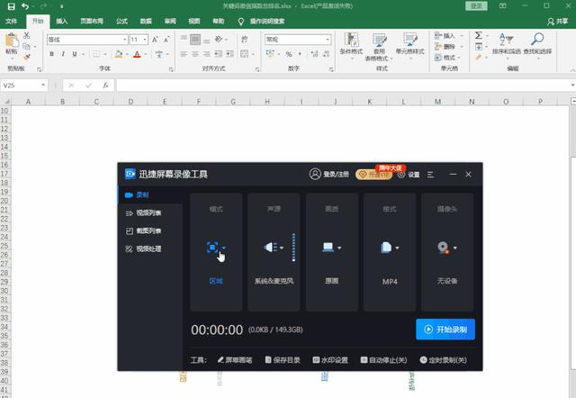Screen dimensions: 576x398
Task: Expand the picture quality dropdown arrow
Action: click(339, 248)
